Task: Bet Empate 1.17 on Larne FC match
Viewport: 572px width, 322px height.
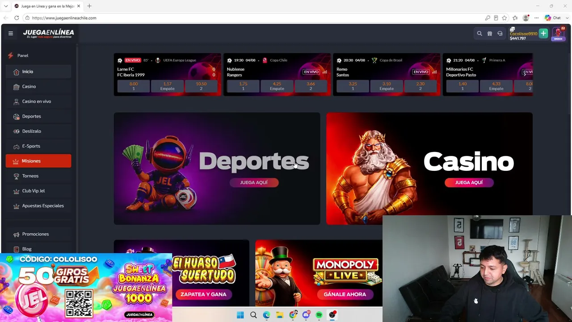Action: (167, 86)
